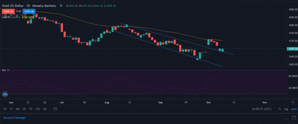This screenshot has width=298, height=124.
Task: Click the high value H1679.42
Action: [84, 6]
